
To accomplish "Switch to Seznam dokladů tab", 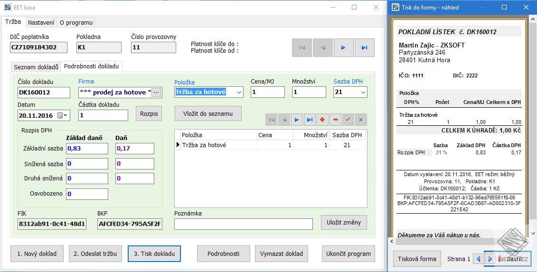I will [x=36, y=67].
